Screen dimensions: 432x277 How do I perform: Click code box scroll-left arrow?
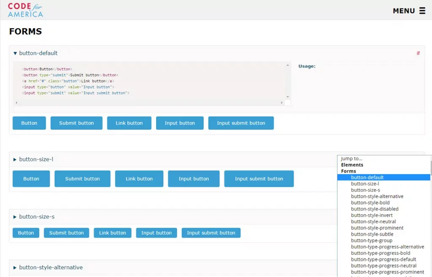[x=16, y=102]
